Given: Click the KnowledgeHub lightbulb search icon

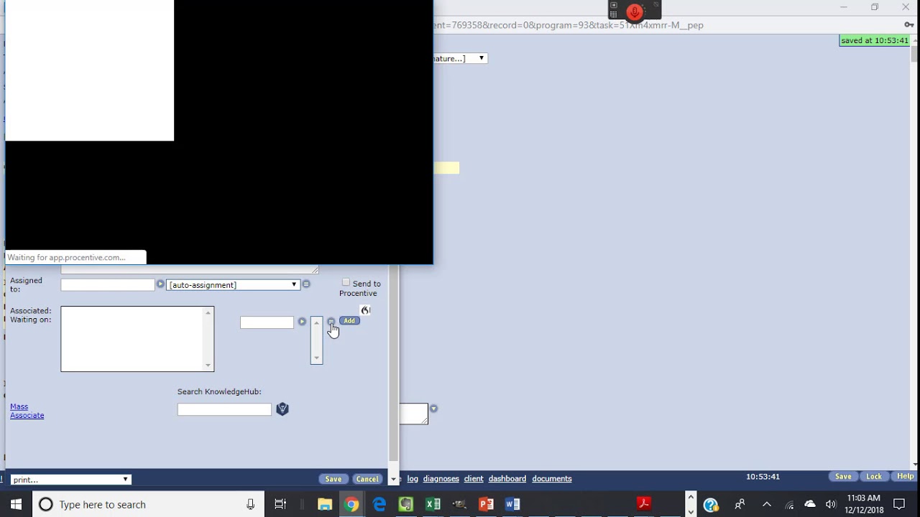Looking at the screenshot, I should [x=282, y=409].
